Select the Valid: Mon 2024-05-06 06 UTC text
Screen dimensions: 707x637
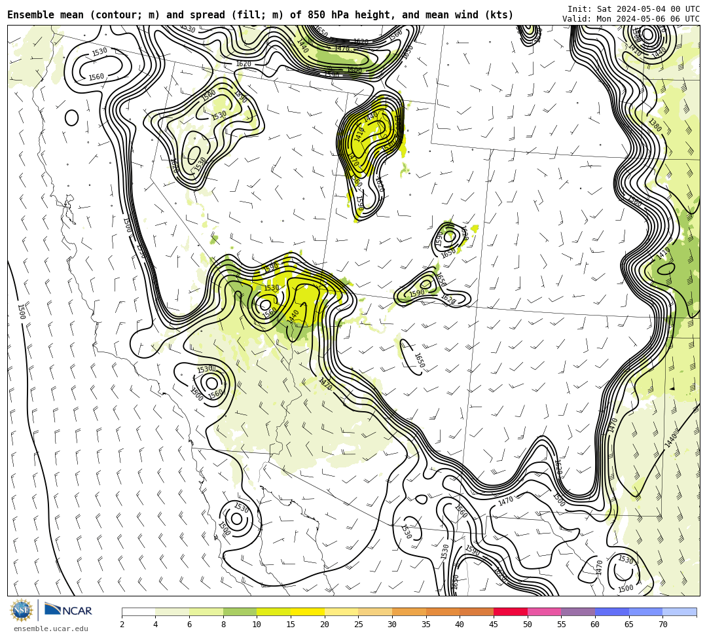click(x=631, y=18)
